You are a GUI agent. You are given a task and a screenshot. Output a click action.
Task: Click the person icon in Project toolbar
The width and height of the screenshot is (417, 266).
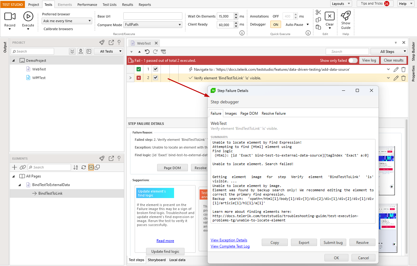(81, 51)
